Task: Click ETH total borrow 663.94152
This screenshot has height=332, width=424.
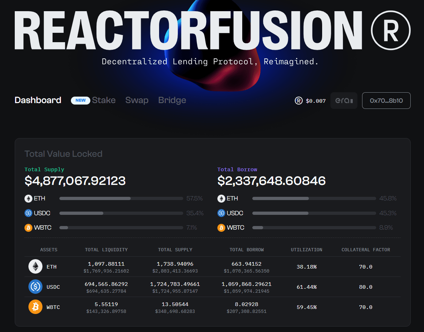Action: pyautogui.click(x=247, y=264)
